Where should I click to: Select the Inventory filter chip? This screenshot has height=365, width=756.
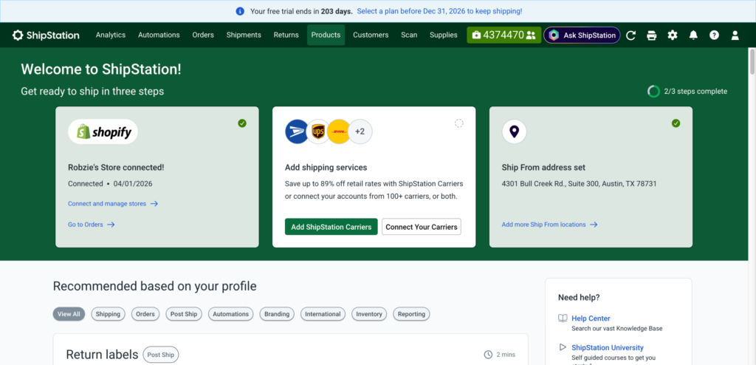[x=369, y=314]
